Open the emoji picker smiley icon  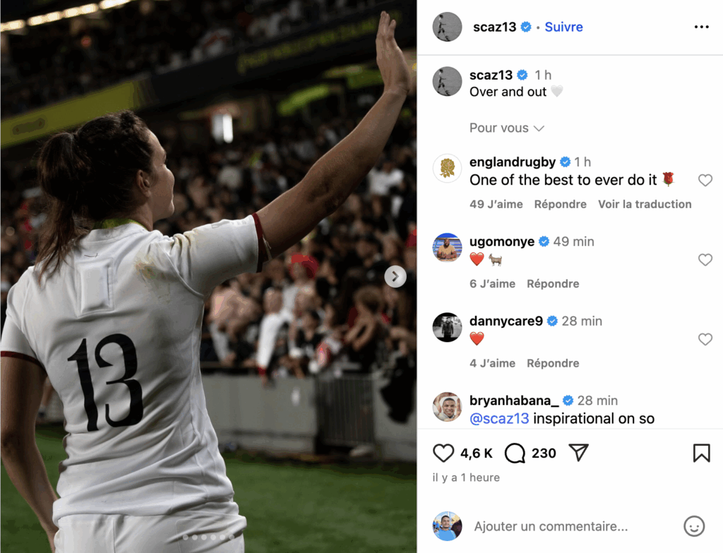click(694, 525)
